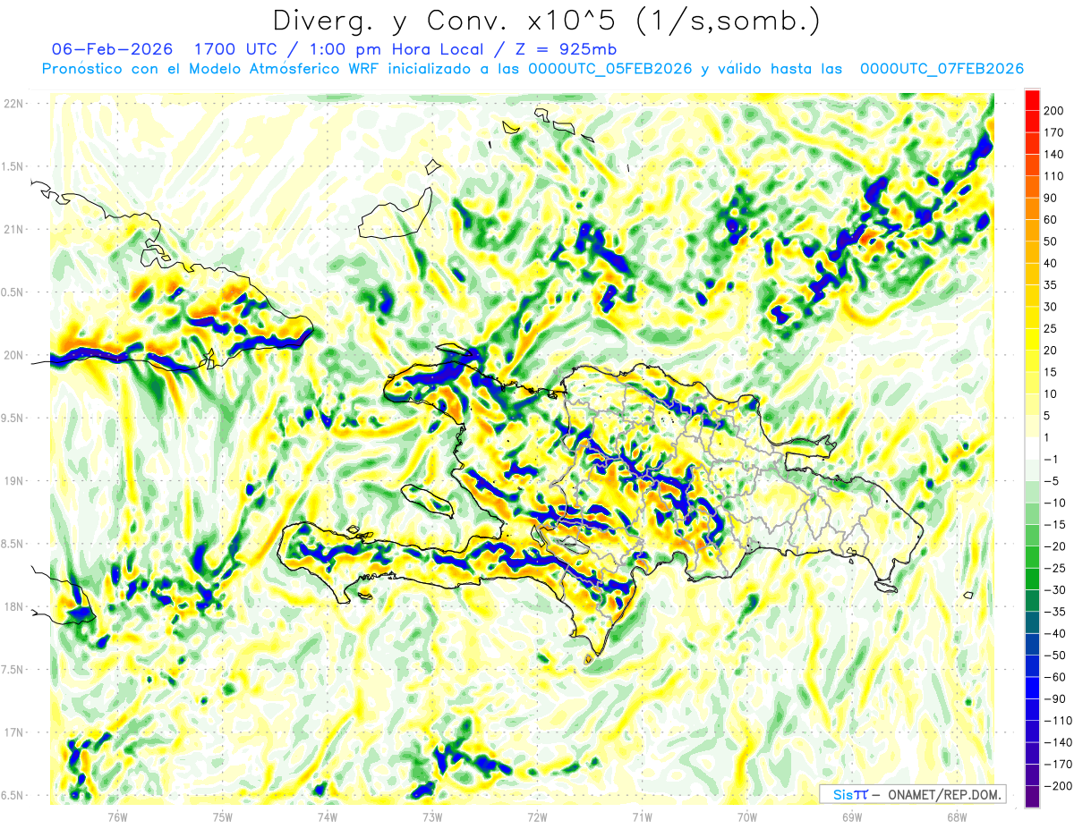The height and width of the screenshot is (829, 1074).
Task: Click the latitude label '22N'
Action: (x=14, y=104)
